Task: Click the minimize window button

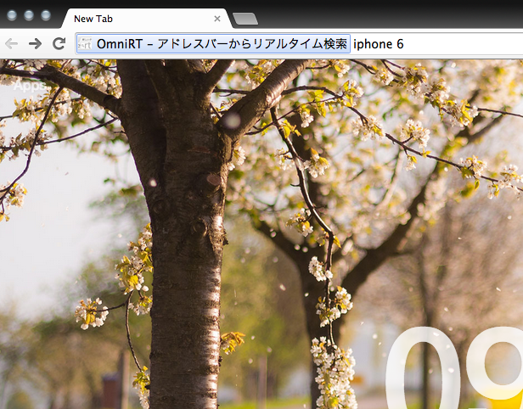Action: (29, 15)
